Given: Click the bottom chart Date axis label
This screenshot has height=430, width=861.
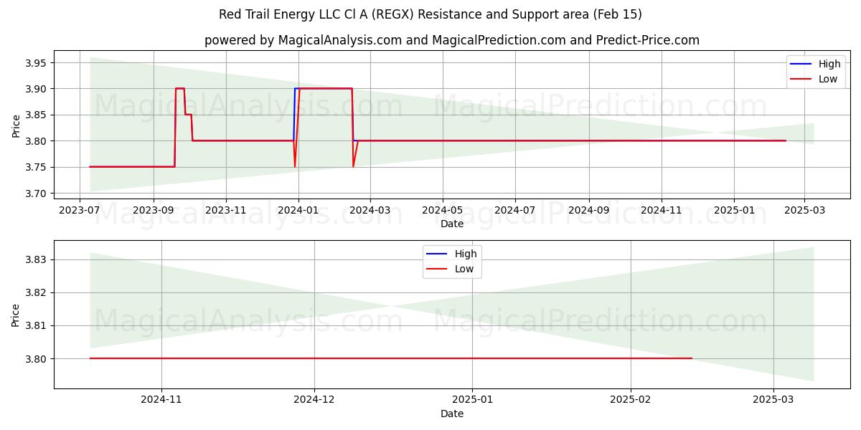Looking at the screenshot, I should (452, 414).
